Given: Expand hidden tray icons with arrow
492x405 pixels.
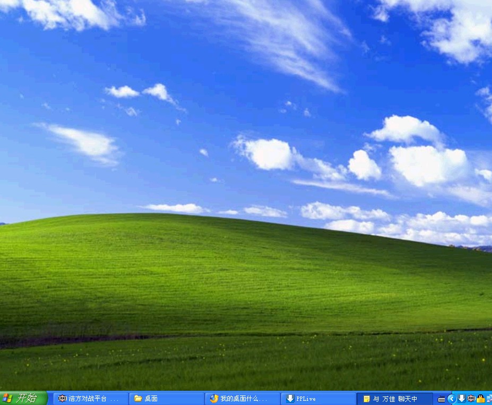Looking at the screenshot, I should click(452, 399).
